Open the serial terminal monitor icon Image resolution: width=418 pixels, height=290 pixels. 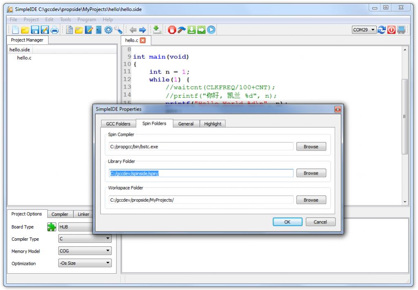pyautogui.click(x=401, y=30)
